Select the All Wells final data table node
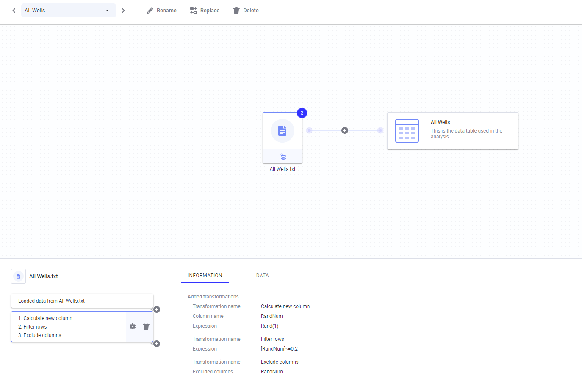Viewport: 582px width, 392px height. [452, 131]
